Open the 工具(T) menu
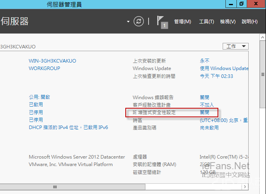Screen dimensions: 266x194 [x=206, y=22]
